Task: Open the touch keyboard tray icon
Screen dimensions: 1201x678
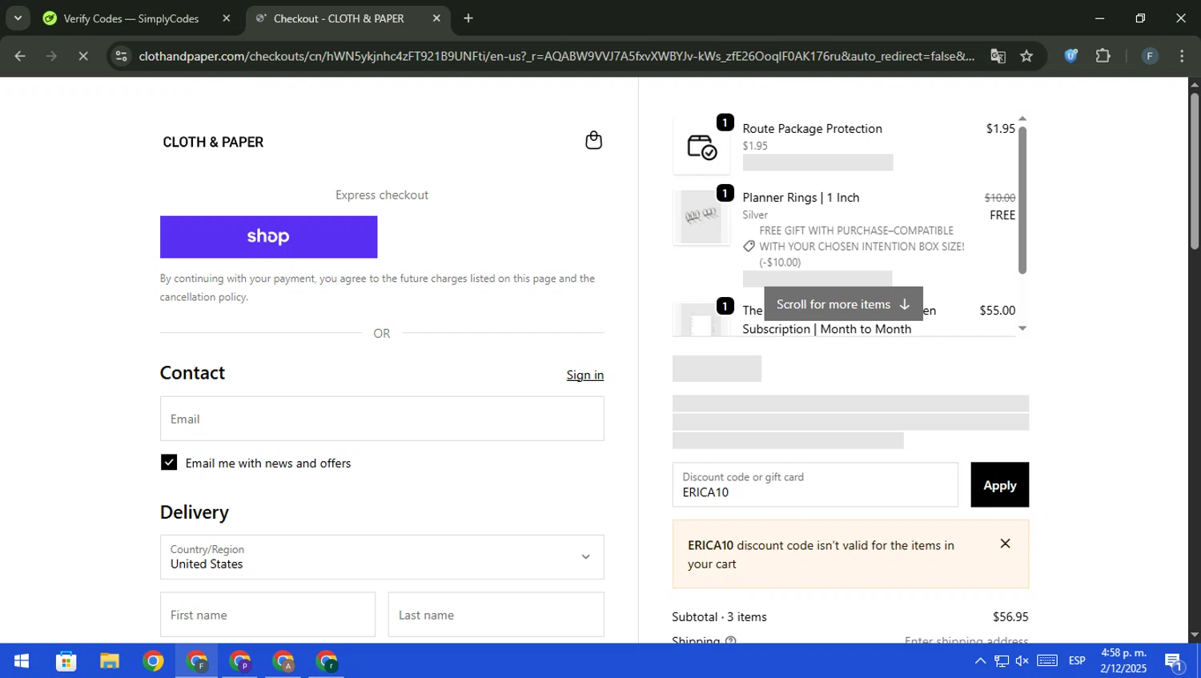Action: pos(1047,661)
